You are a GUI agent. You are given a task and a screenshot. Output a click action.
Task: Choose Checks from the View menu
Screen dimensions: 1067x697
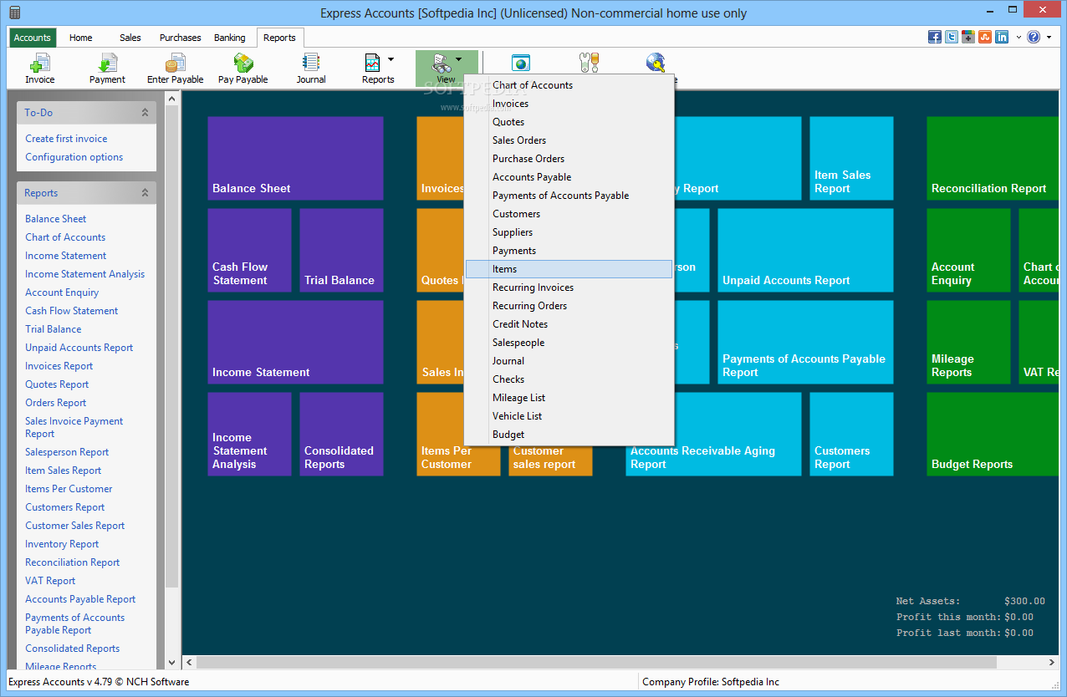pyautogui.click(x=569, y=379)
